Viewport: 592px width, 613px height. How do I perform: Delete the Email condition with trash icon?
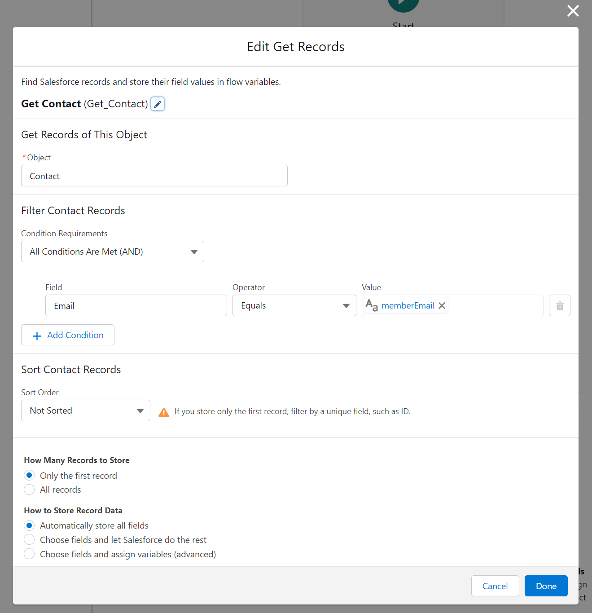tap(559, 306)
